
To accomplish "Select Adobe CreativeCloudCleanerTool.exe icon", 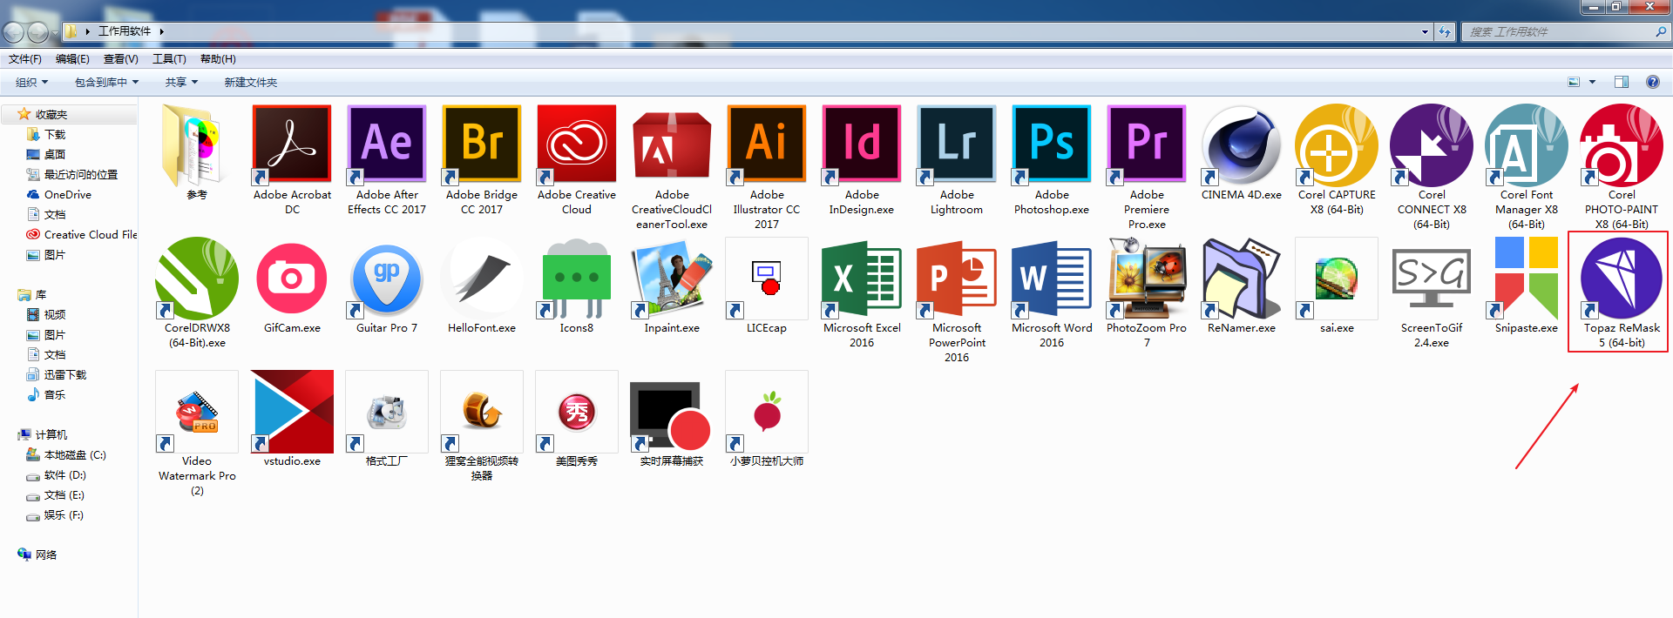I will [x=672, y=144].
